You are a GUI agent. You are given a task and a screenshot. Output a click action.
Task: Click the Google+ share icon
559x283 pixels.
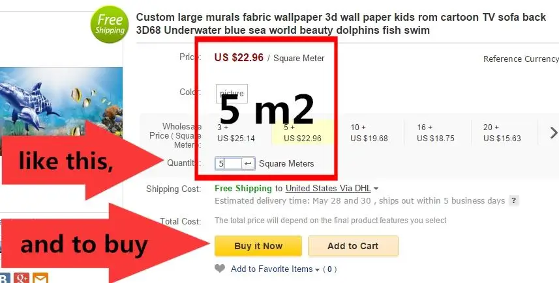coord(21,278)
